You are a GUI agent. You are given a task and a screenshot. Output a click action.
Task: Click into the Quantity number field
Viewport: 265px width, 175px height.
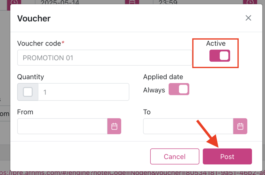83,92
